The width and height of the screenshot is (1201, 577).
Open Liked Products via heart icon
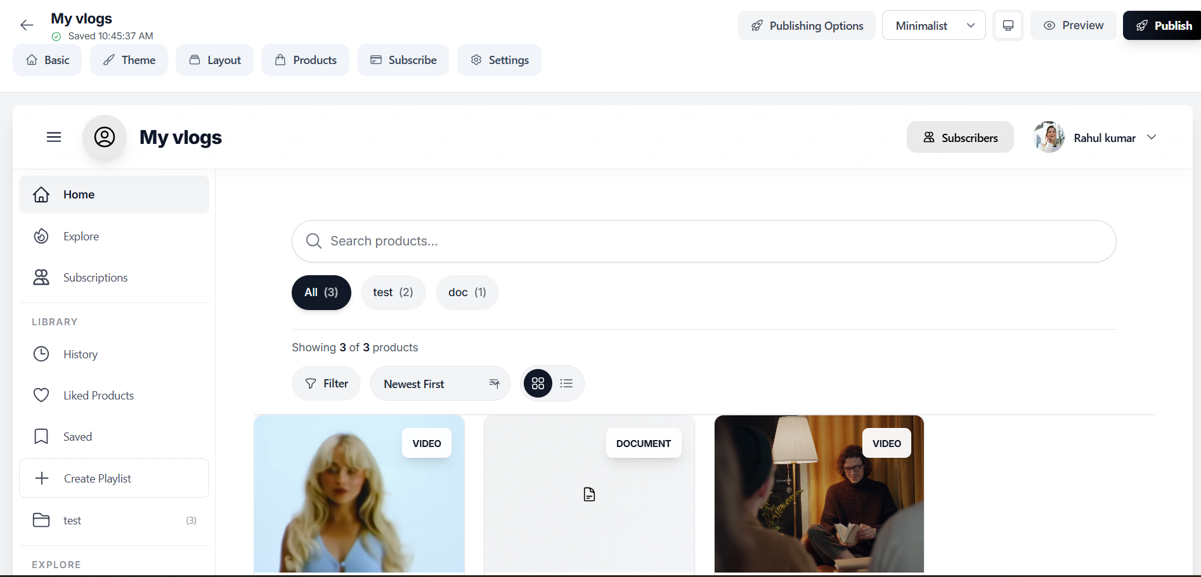pyautogui.click(x=41, y=395)
